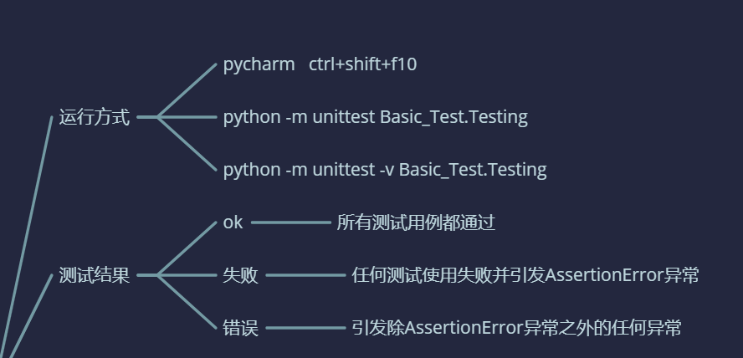Click the ok result node
This screenshot has width=743, height=358.
(x=233, y=222)
